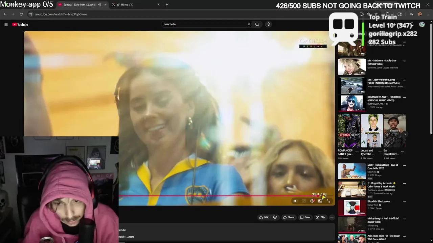Start voice search with the microphone icon

pos(269,24)
